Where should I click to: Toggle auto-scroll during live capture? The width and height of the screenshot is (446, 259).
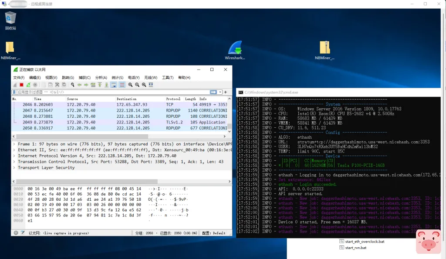tap(114, 85)
